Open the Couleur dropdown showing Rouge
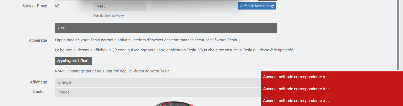Image resolution: width=403 pixels, height=106 pixels. (x=158, y=92)
